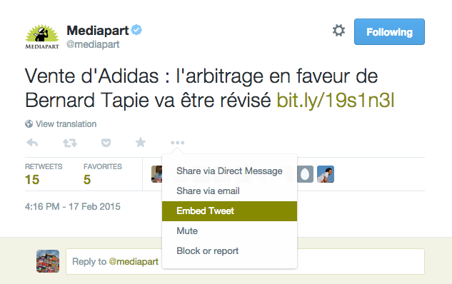Viewport: 452px width, 284px height.
Task: Click the blue verified badge
Action: click(136, 30)
